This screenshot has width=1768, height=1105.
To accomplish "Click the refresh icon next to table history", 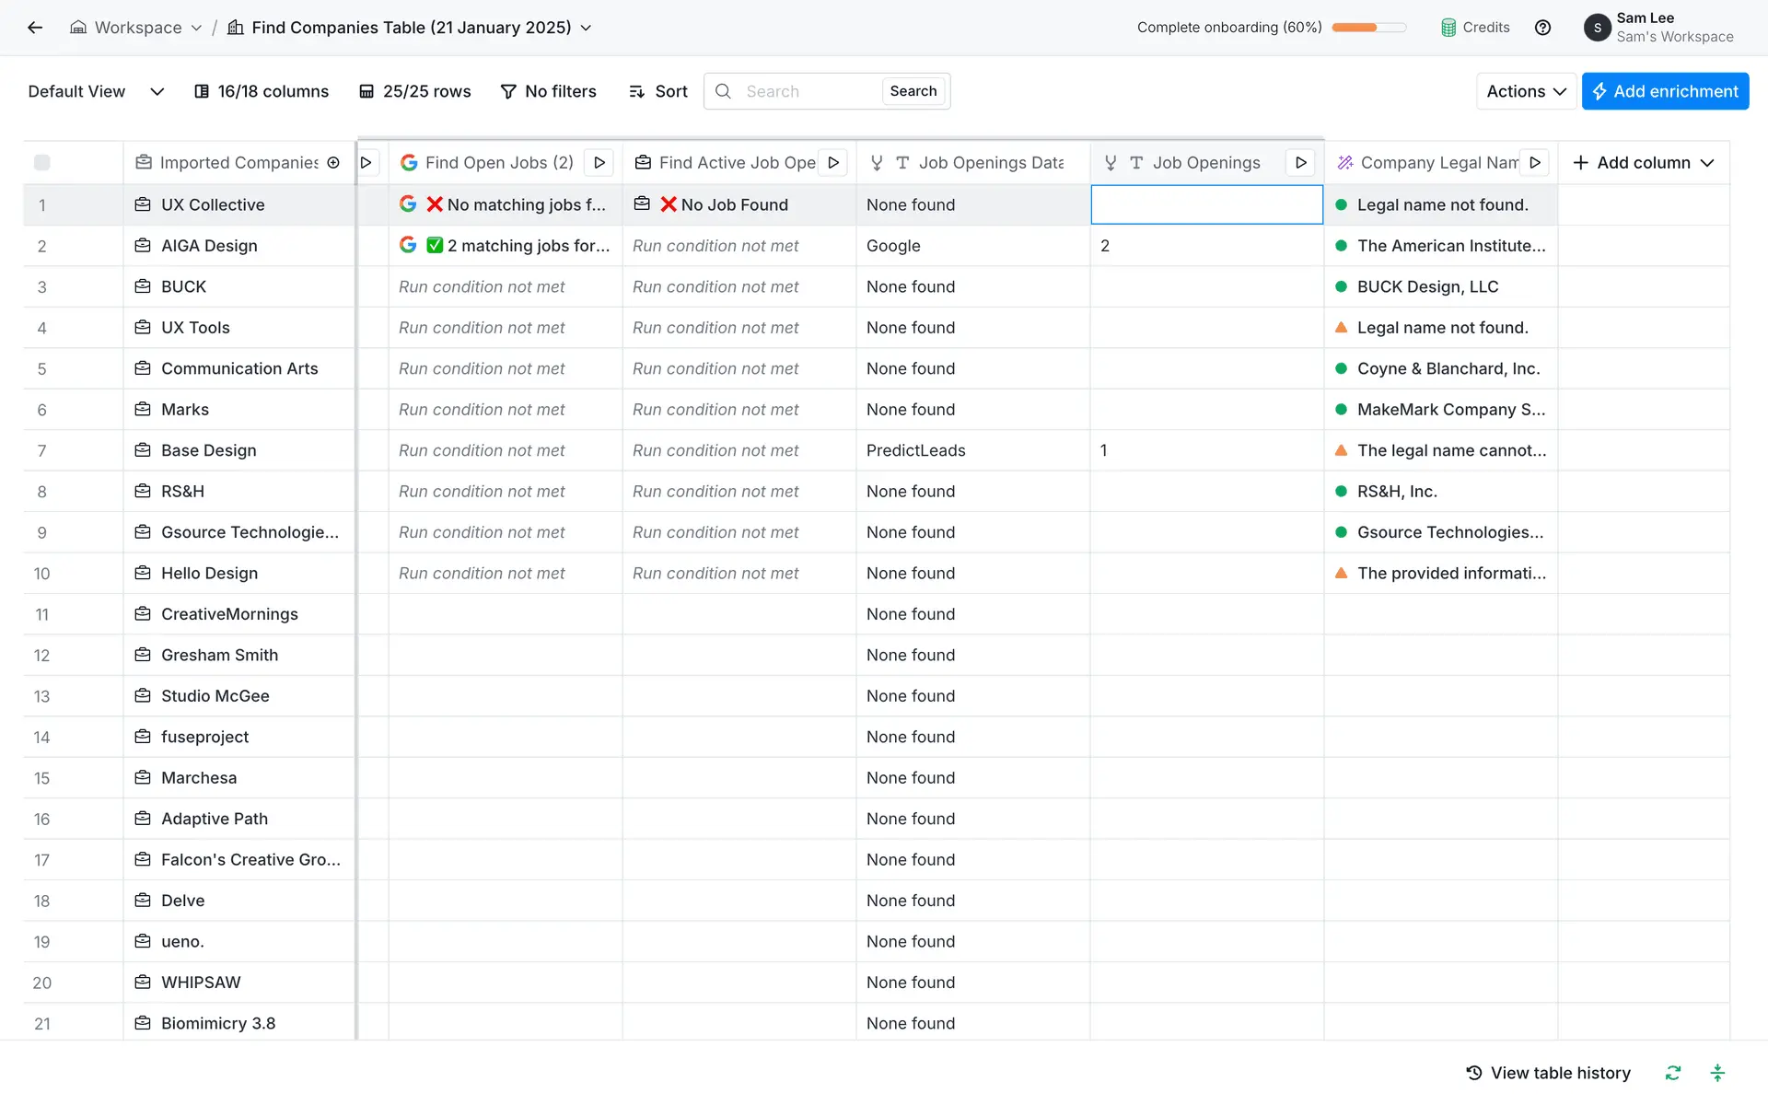I will pyautogui.click(x=1673, y=1073).
